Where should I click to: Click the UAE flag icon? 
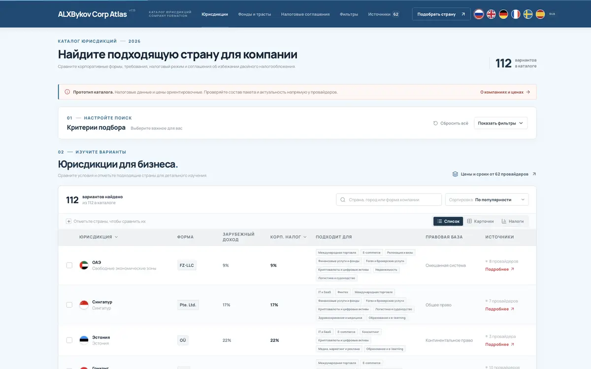tap(84, 265)
